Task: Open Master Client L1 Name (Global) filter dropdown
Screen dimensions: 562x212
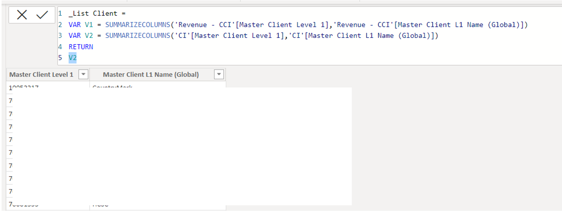Action: (218, 74)
